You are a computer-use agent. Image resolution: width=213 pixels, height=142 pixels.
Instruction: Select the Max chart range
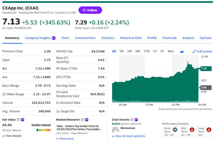[x=171, y=51]
